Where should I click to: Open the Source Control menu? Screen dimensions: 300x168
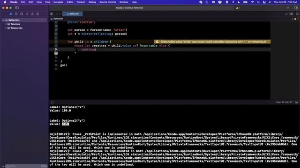pyautogui.click(x=108, y=2)
